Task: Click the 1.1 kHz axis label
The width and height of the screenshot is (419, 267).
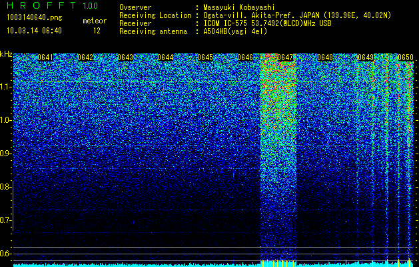Action: click(5, 87)
